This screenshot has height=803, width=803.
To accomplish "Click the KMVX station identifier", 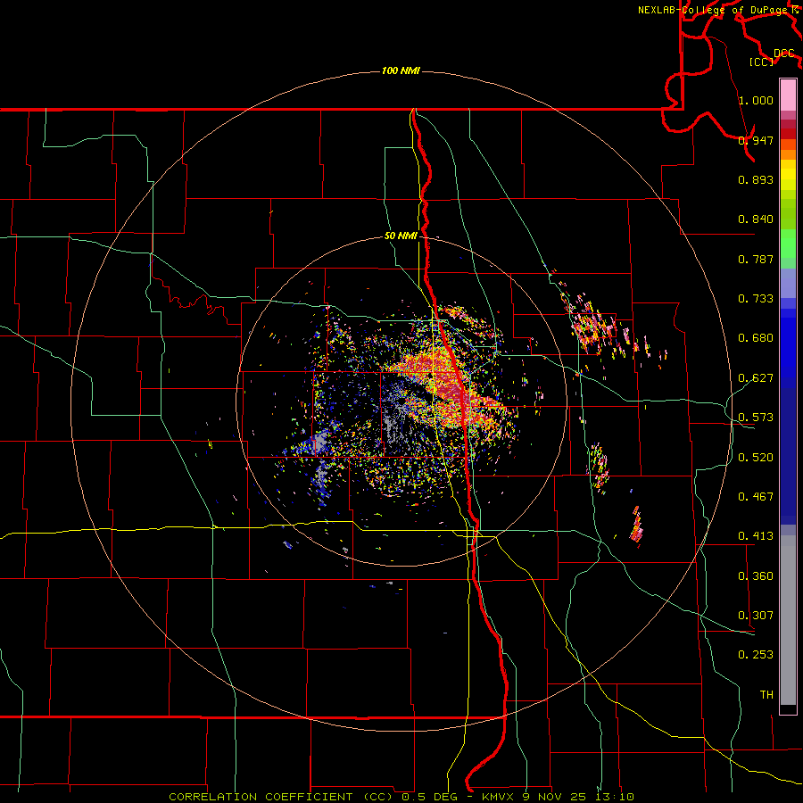I will 501,797.
